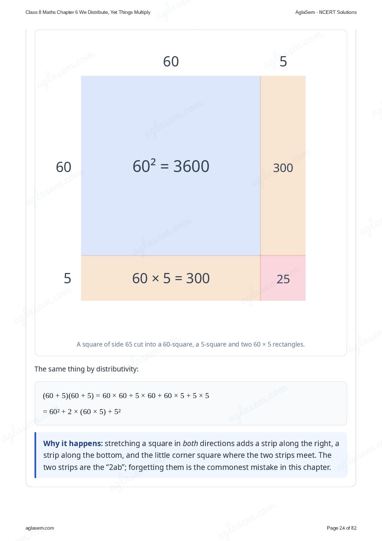Screen dimensions: 382x541
Task: Click the blue 60² = 3600 square
Action: (171, 166)
